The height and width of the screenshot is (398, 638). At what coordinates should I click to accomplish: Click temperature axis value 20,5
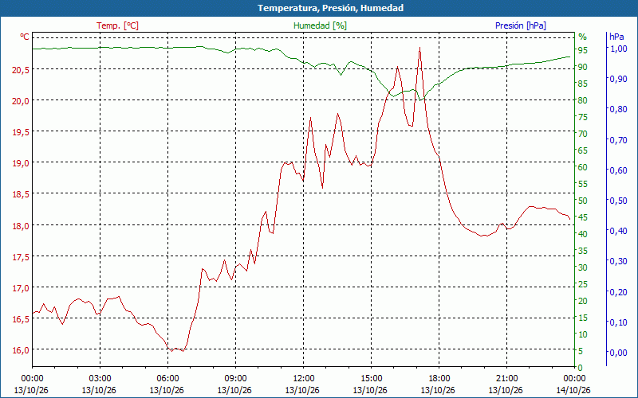click(x=21, y=70)
